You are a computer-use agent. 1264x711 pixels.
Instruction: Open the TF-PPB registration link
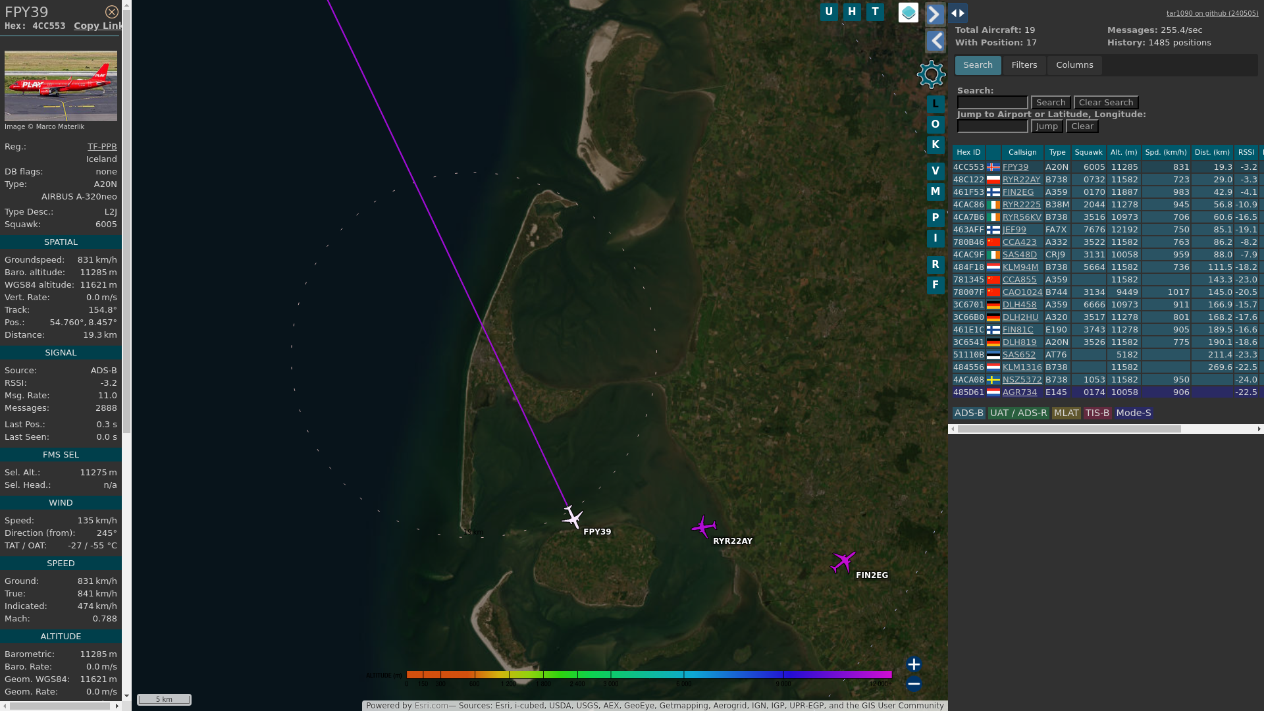point(102,147)
